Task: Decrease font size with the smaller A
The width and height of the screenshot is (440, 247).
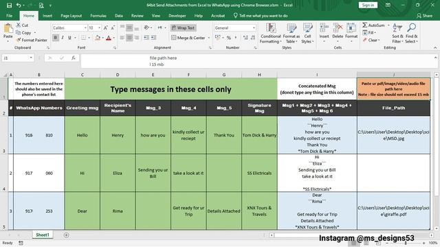Action: [113, 27]
